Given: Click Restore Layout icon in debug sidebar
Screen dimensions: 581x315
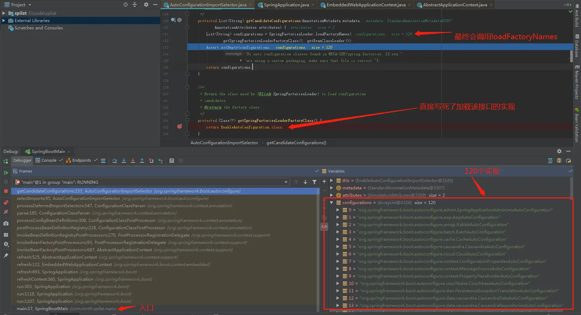Looking at the screenshot, I should tap(6, 235).
